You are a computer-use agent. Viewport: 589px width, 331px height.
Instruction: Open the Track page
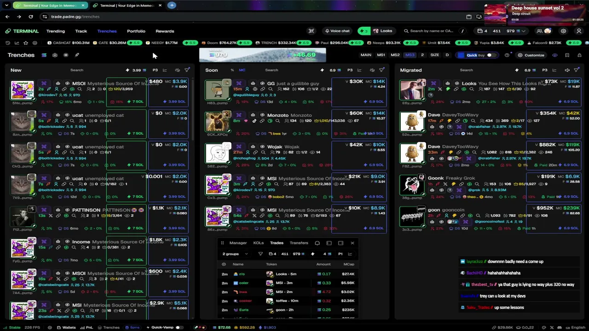coord(81,31)
